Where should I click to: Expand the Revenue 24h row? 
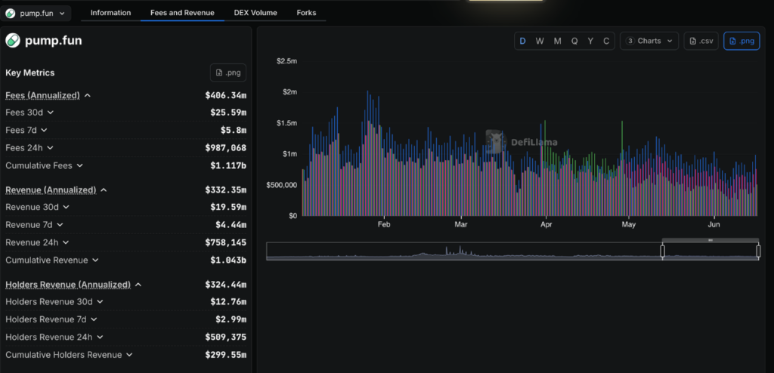[x=67, y=242]
